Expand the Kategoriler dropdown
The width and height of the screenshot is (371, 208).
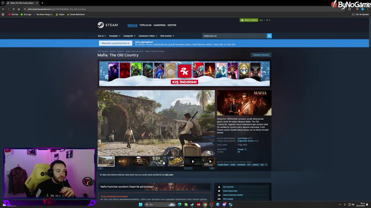click(x=129, y=36)
